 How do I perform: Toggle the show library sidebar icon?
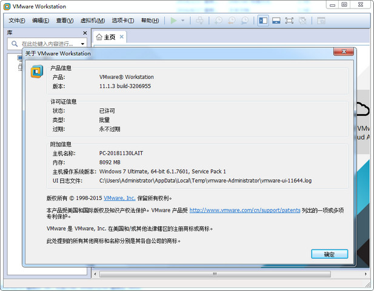click(x=263, y=21)
